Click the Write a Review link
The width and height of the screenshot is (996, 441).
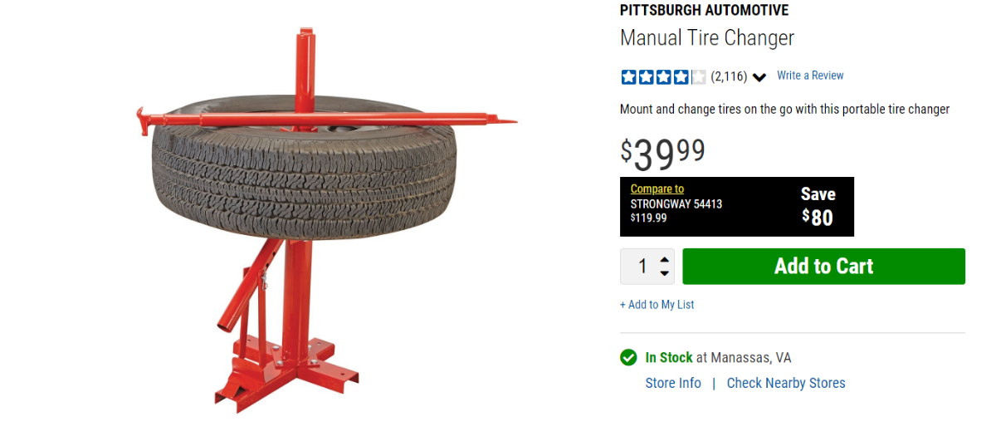(810, 76)
